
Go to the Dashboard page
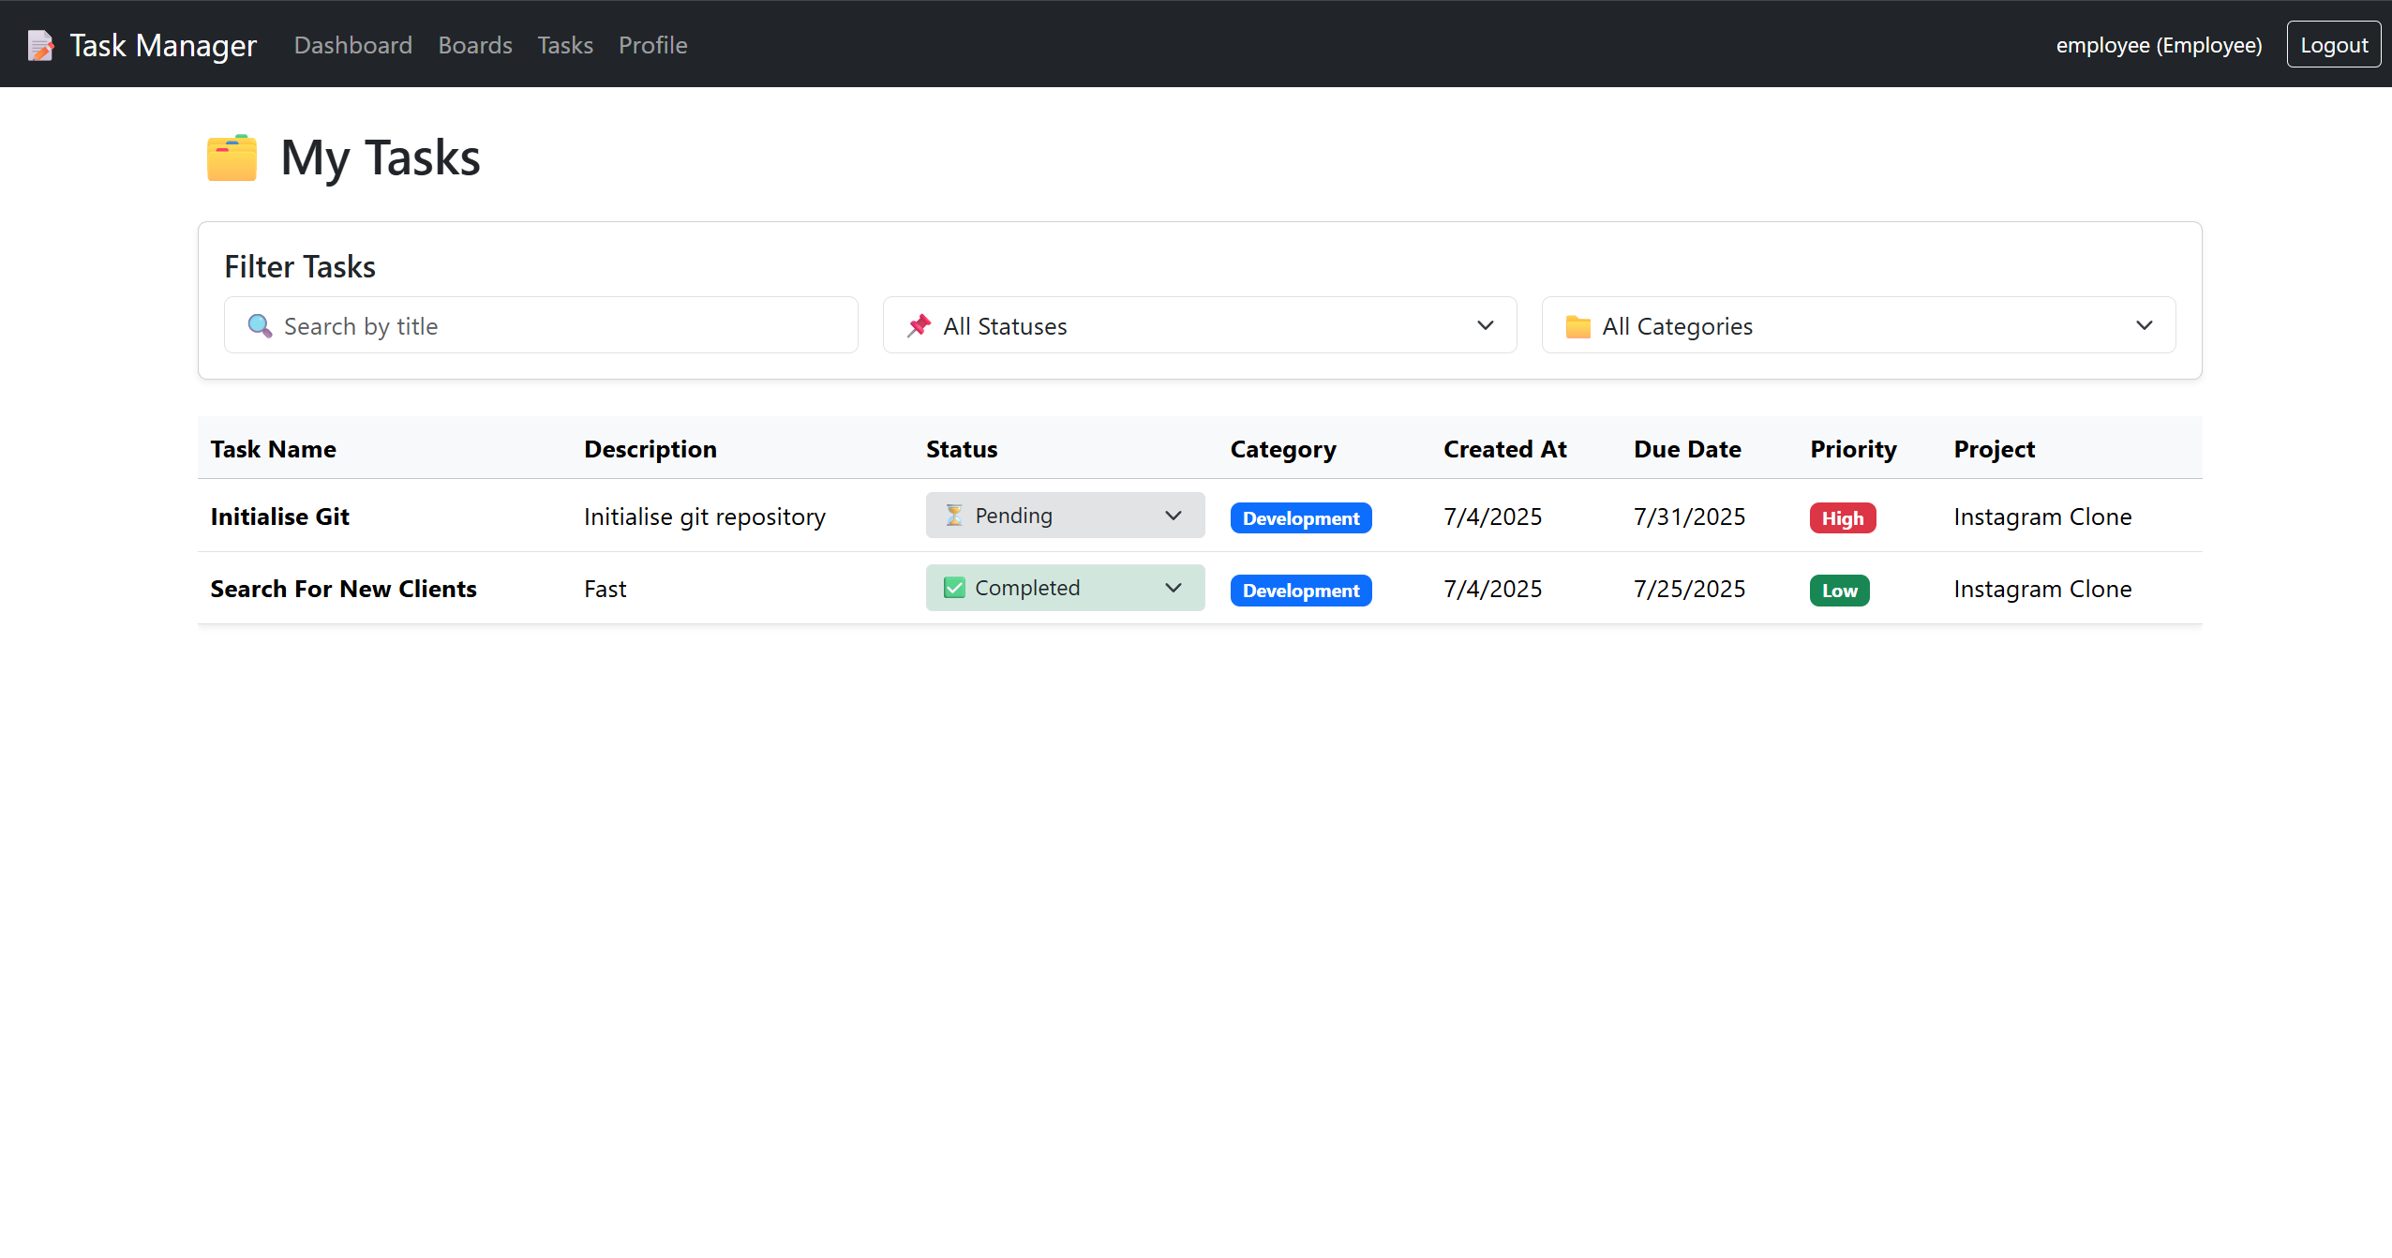[352, 45]
